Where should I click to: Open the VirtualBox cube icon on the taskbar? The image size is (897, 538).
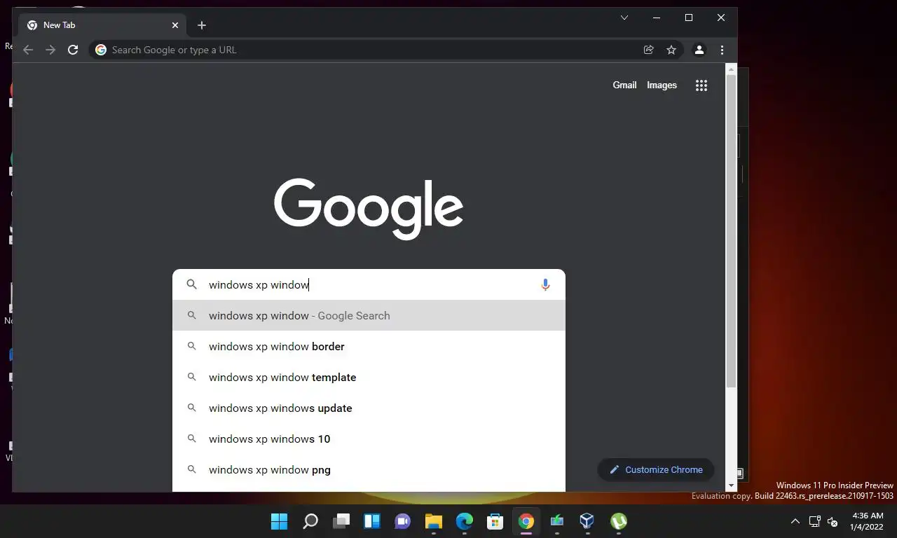(587, 521)
